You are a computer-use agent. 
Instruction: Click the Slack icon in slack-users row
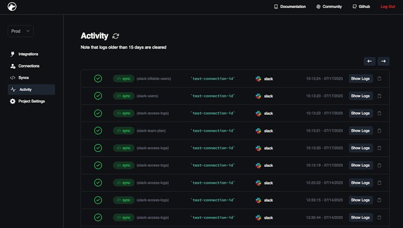click(x=258, y=96)
